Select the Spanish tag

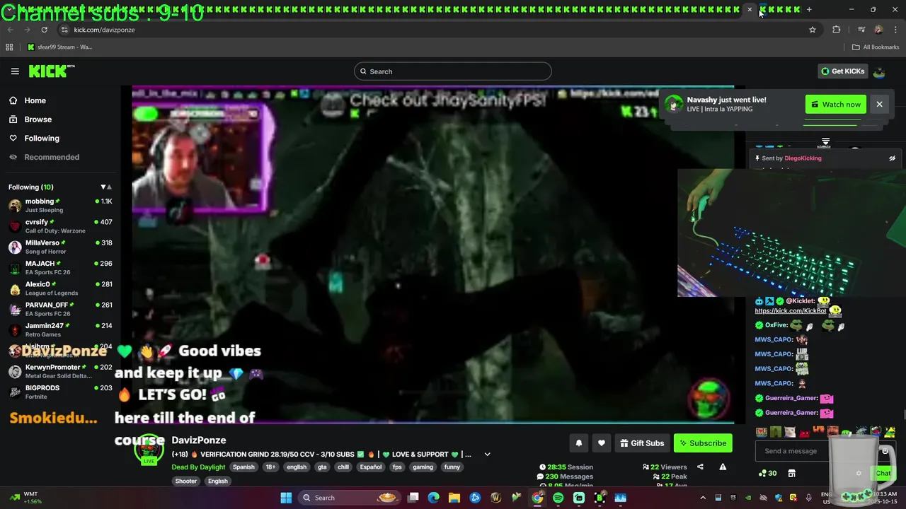pyautogui.click(x=243, y=467)
